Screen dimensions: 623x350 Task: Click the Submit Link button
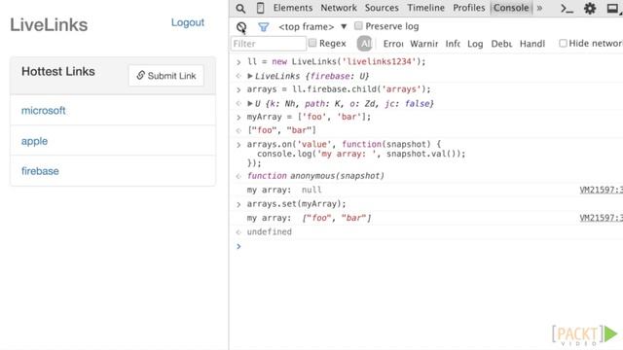[166, 76]
